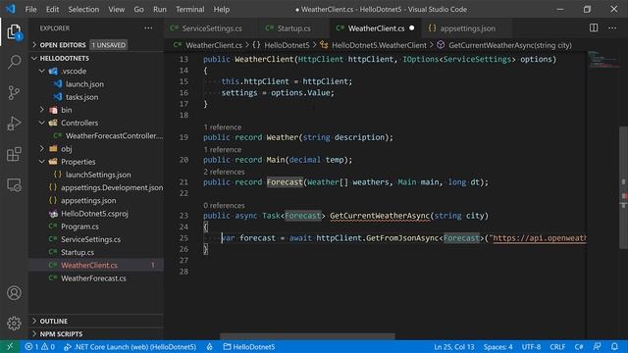Open the Remote Explorer view
This screenshot has height=353, width=628.
(x=14, y=185)
